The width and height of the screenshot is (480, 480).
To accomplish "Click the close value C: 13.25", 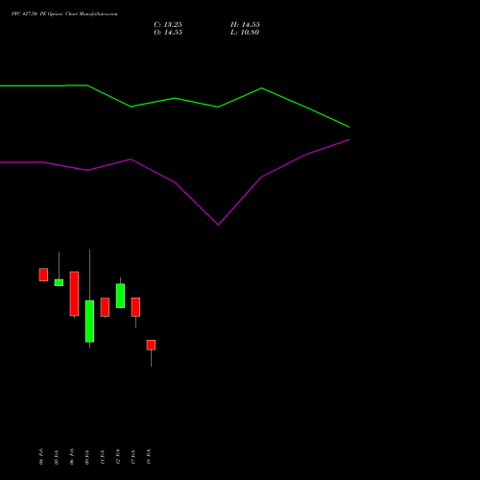I will [x=168, y=25].
